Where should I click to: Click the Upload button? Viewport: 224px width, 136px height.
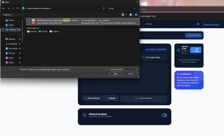[x=111, y=98]
